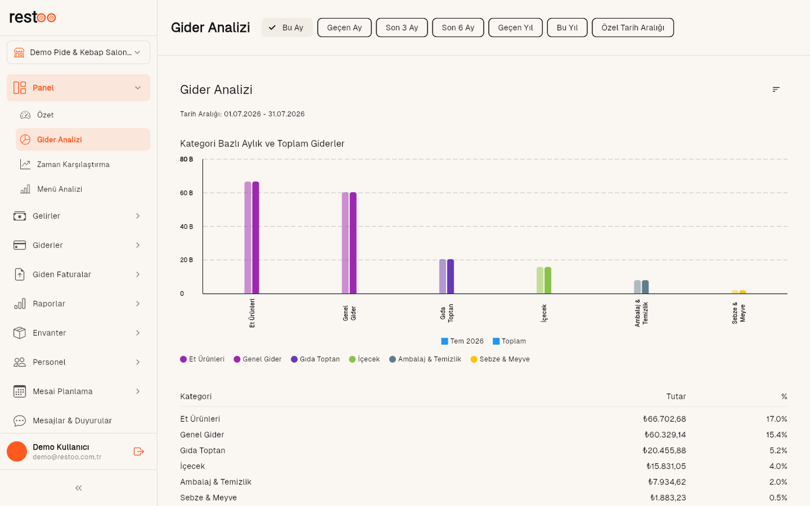
Task: Click the Mesai Planlama calendar icon
Action: click(x=20, y=391)
